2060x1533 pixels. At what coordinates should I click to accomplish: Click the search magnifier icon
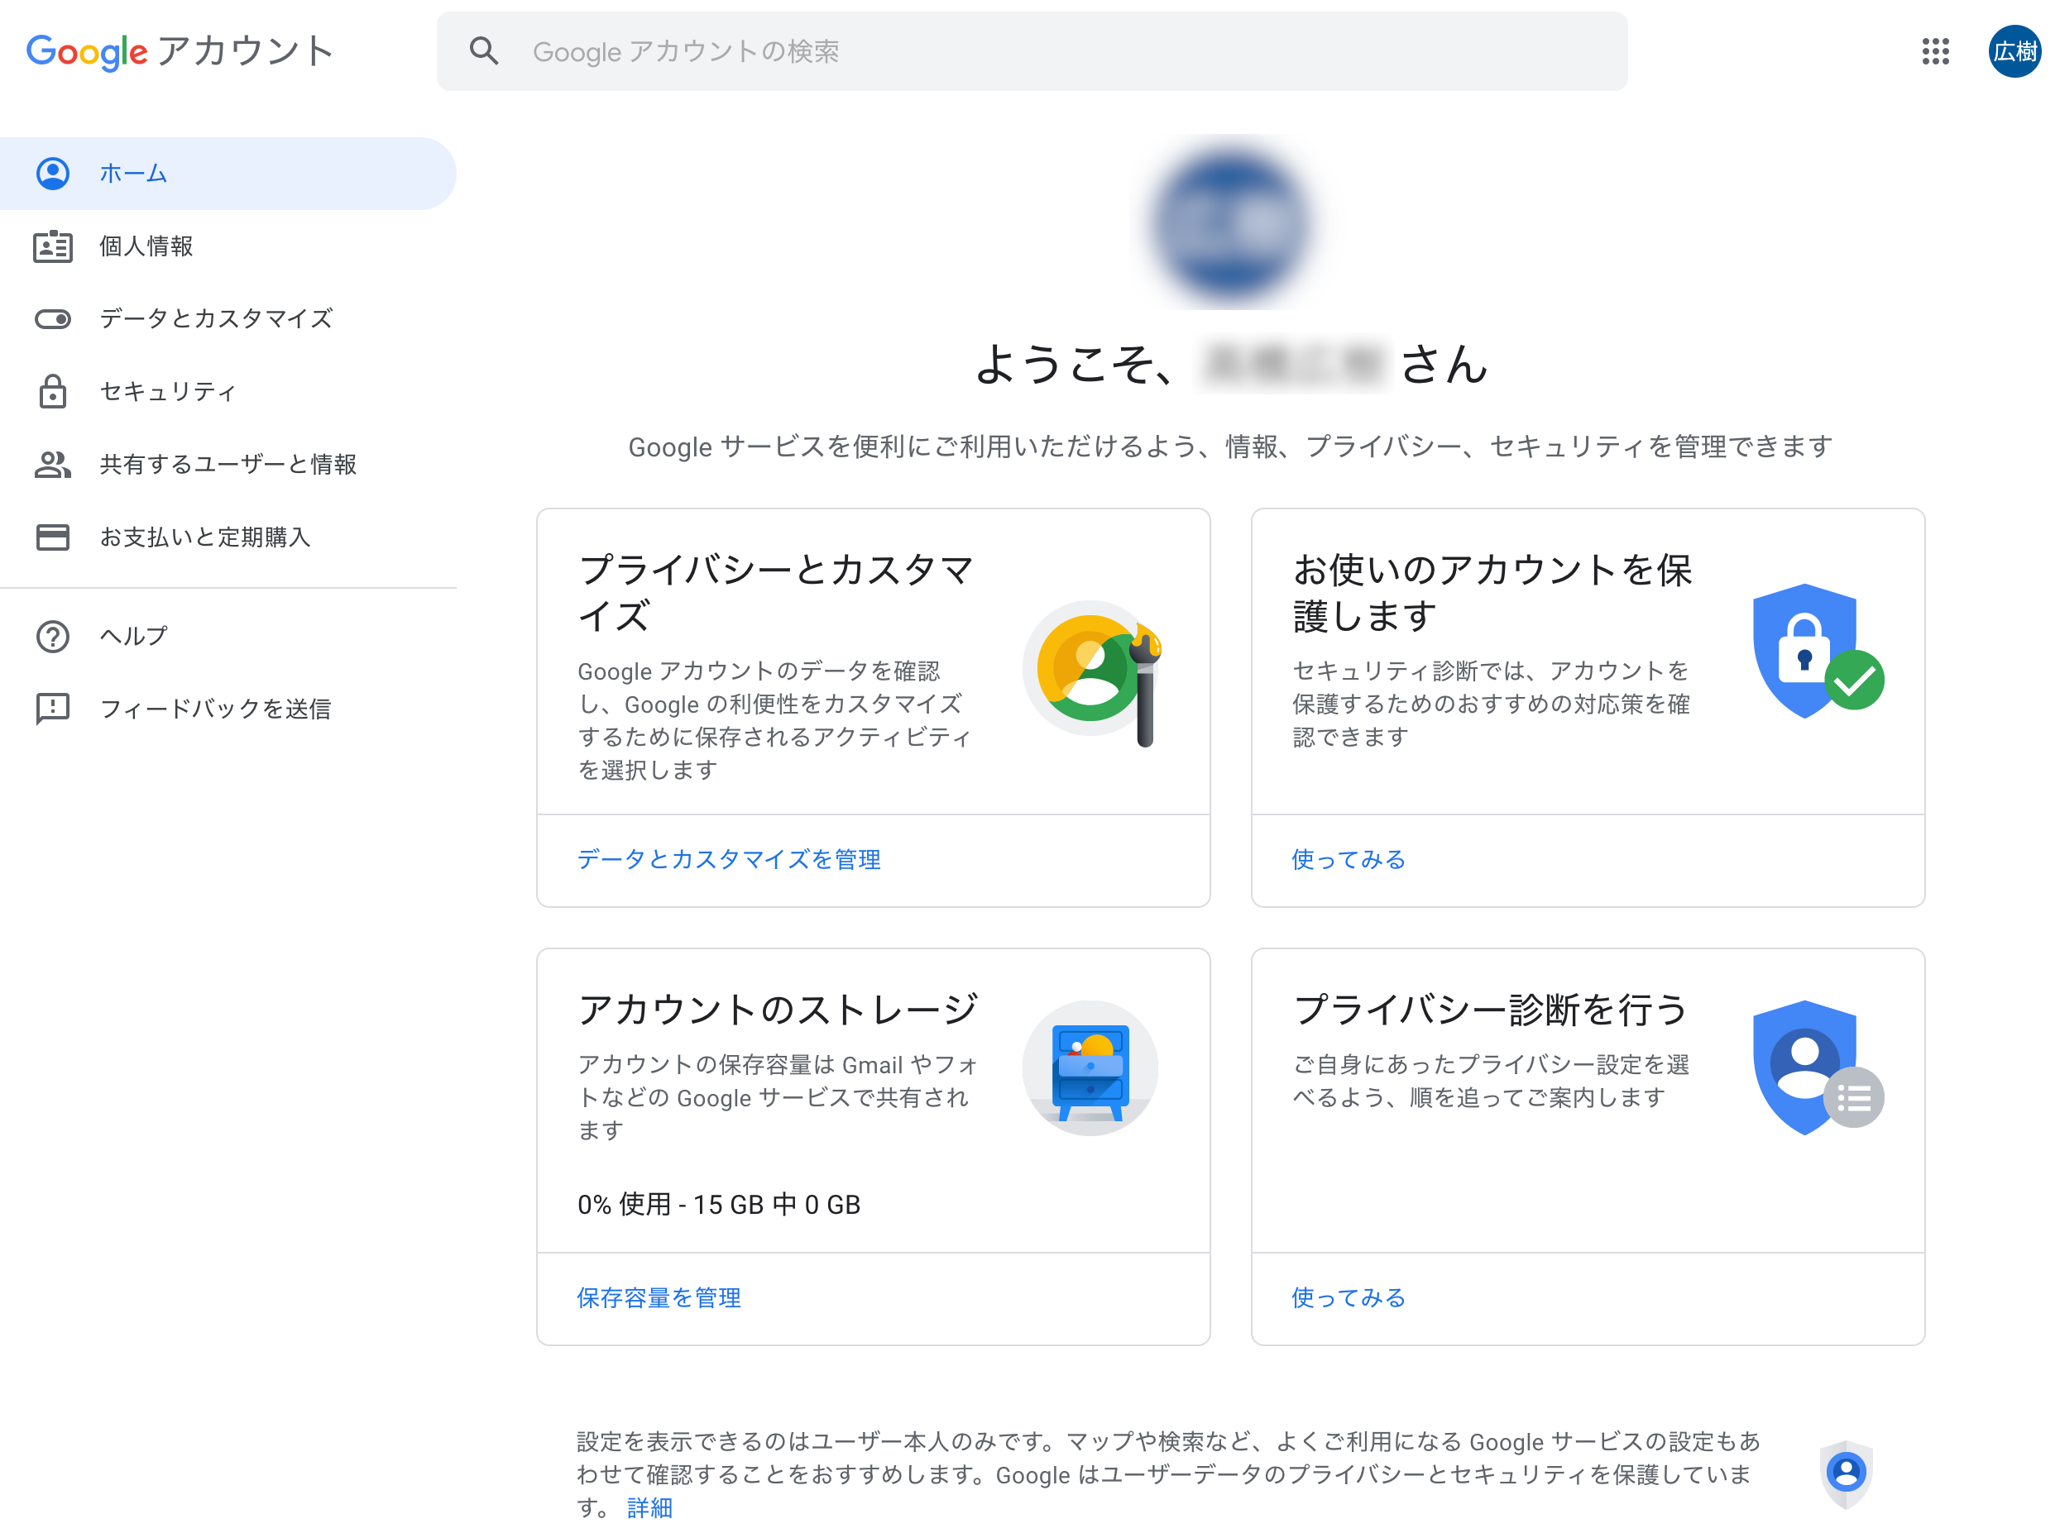point(484,51)
